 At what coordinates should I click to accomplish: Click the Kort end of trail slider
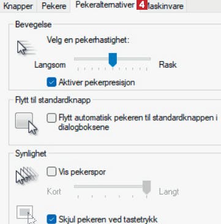(54, 192)
